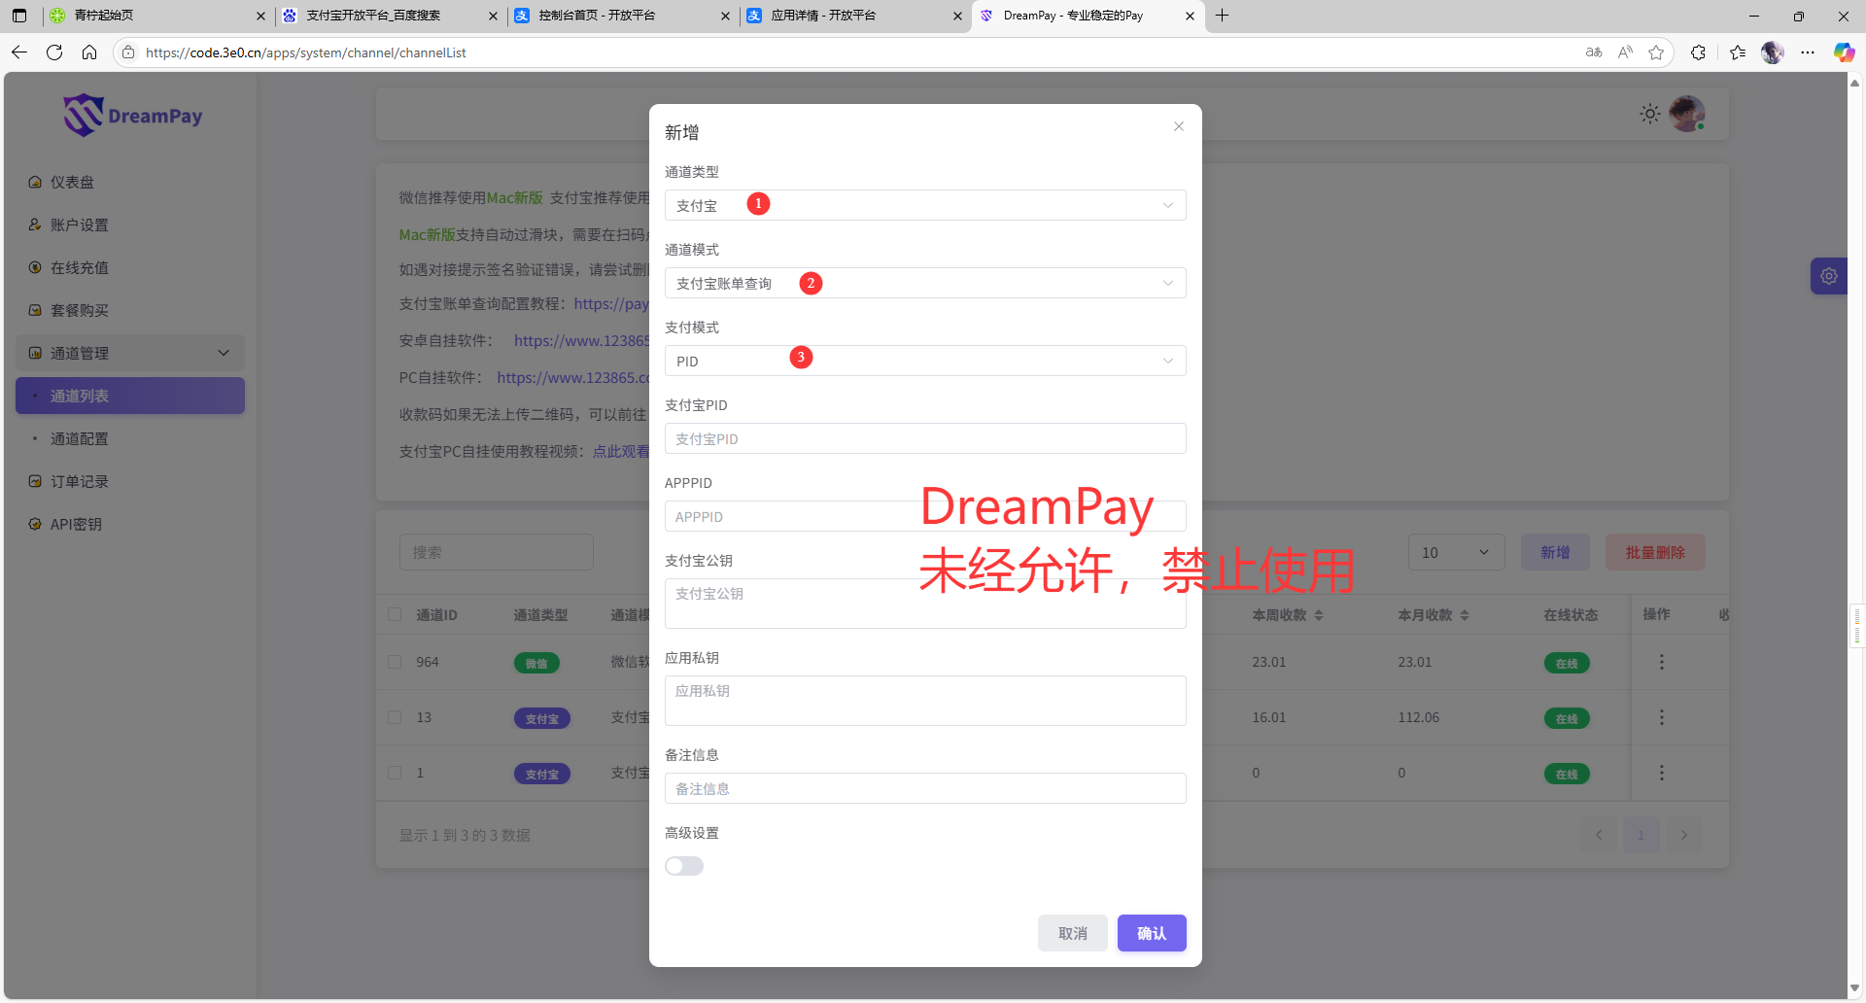This screenshot has width=1866, height=1003.
Task: Tick the select-all checkbox in table header
Action: tap(395, 614)
